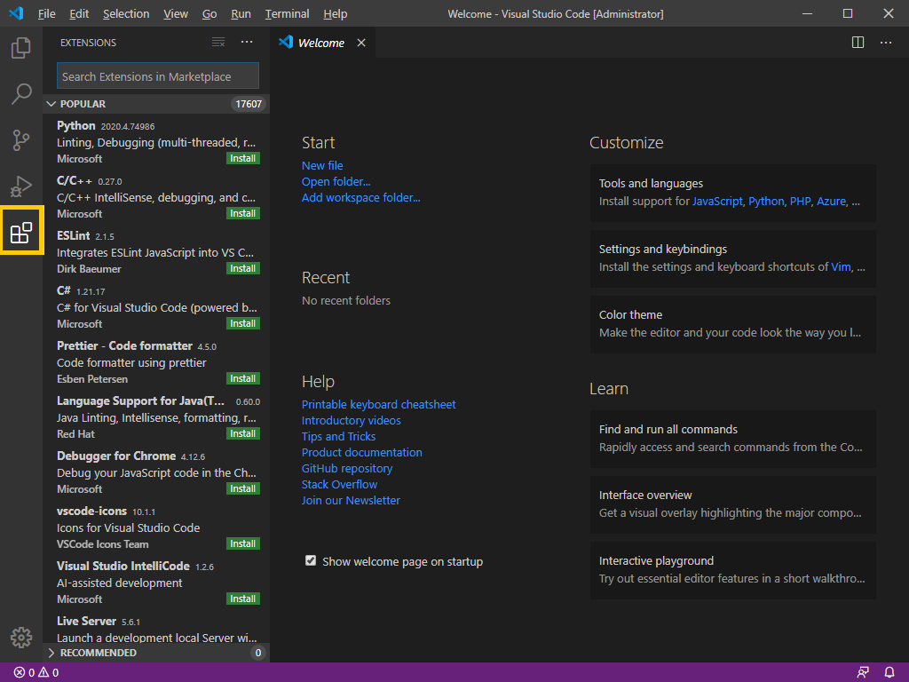Open Find and run all commands card

click(x=732, y=439)
